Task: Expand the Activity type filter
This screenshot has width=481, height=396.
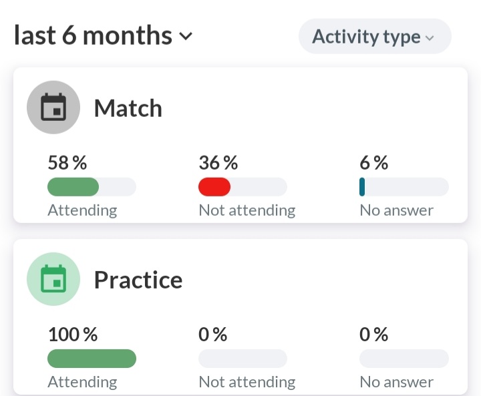Action: click(374, 37)
